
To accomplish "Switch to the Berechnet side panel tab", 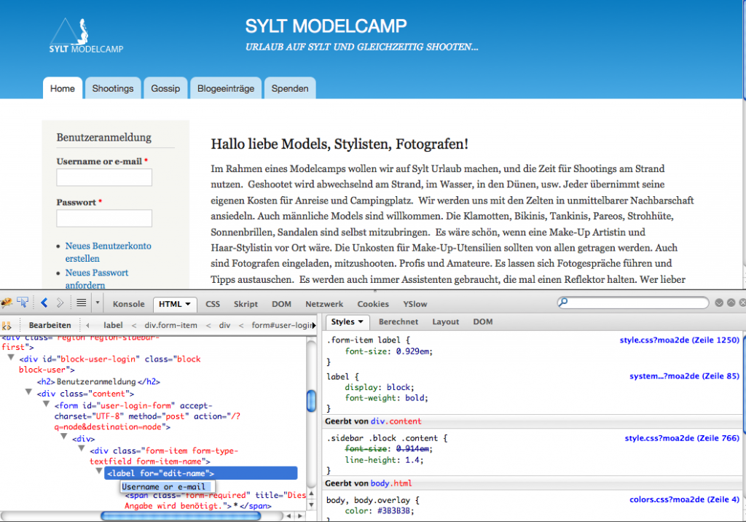I will pyautogui.click(x=398, y=322).
